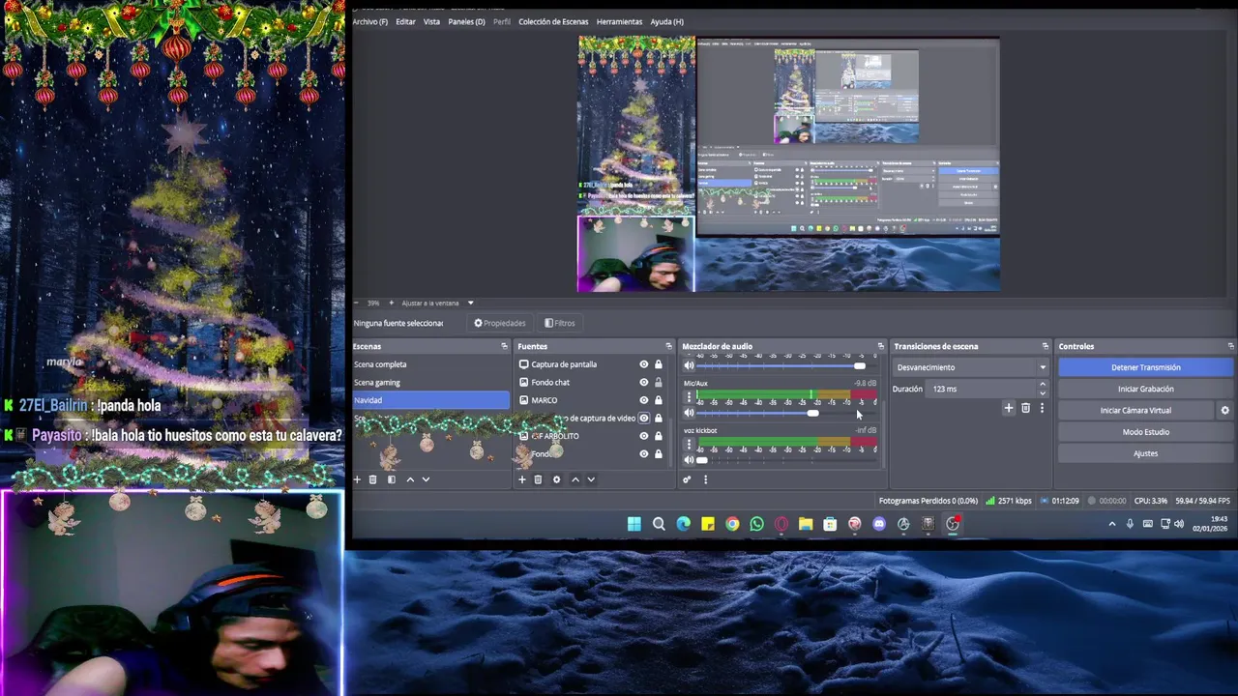
Task: Click Detener Transmisión button
Action: 1146,367
